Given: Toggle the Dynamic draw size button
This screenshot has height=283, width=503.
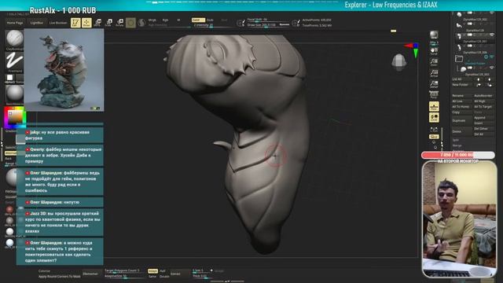Looking at the screenshot, I should pyautogui.click(x=285, y=24).
